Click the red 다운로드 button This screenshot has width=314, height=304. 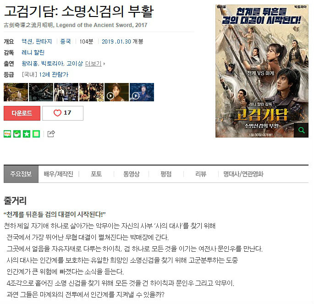22,113
